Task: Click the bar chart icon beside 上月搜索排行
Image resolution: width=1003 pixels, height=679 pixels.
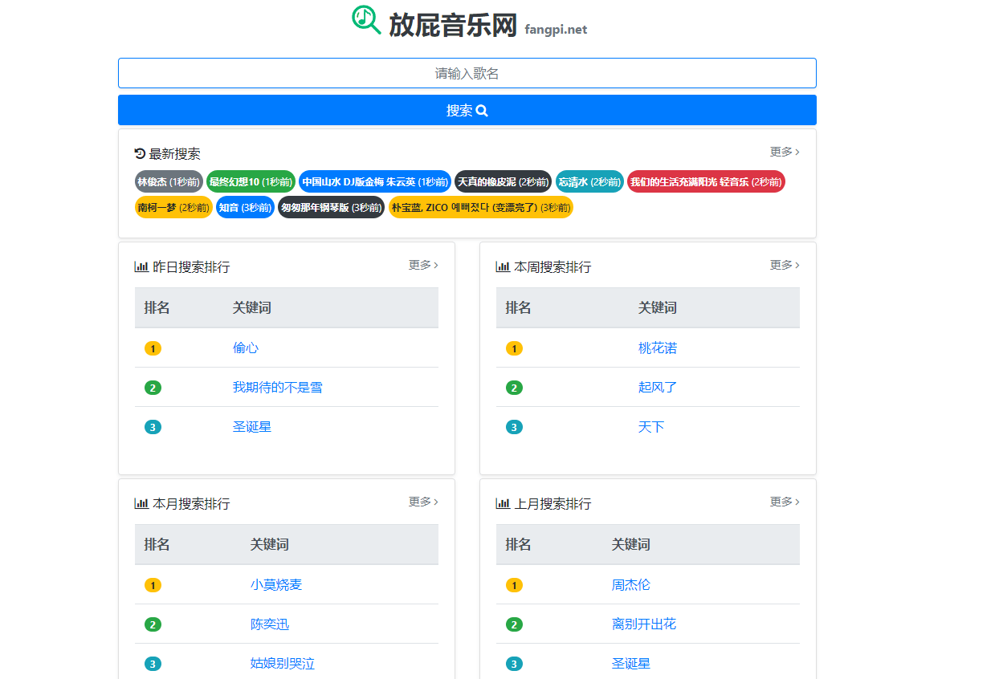Action: 503,502
